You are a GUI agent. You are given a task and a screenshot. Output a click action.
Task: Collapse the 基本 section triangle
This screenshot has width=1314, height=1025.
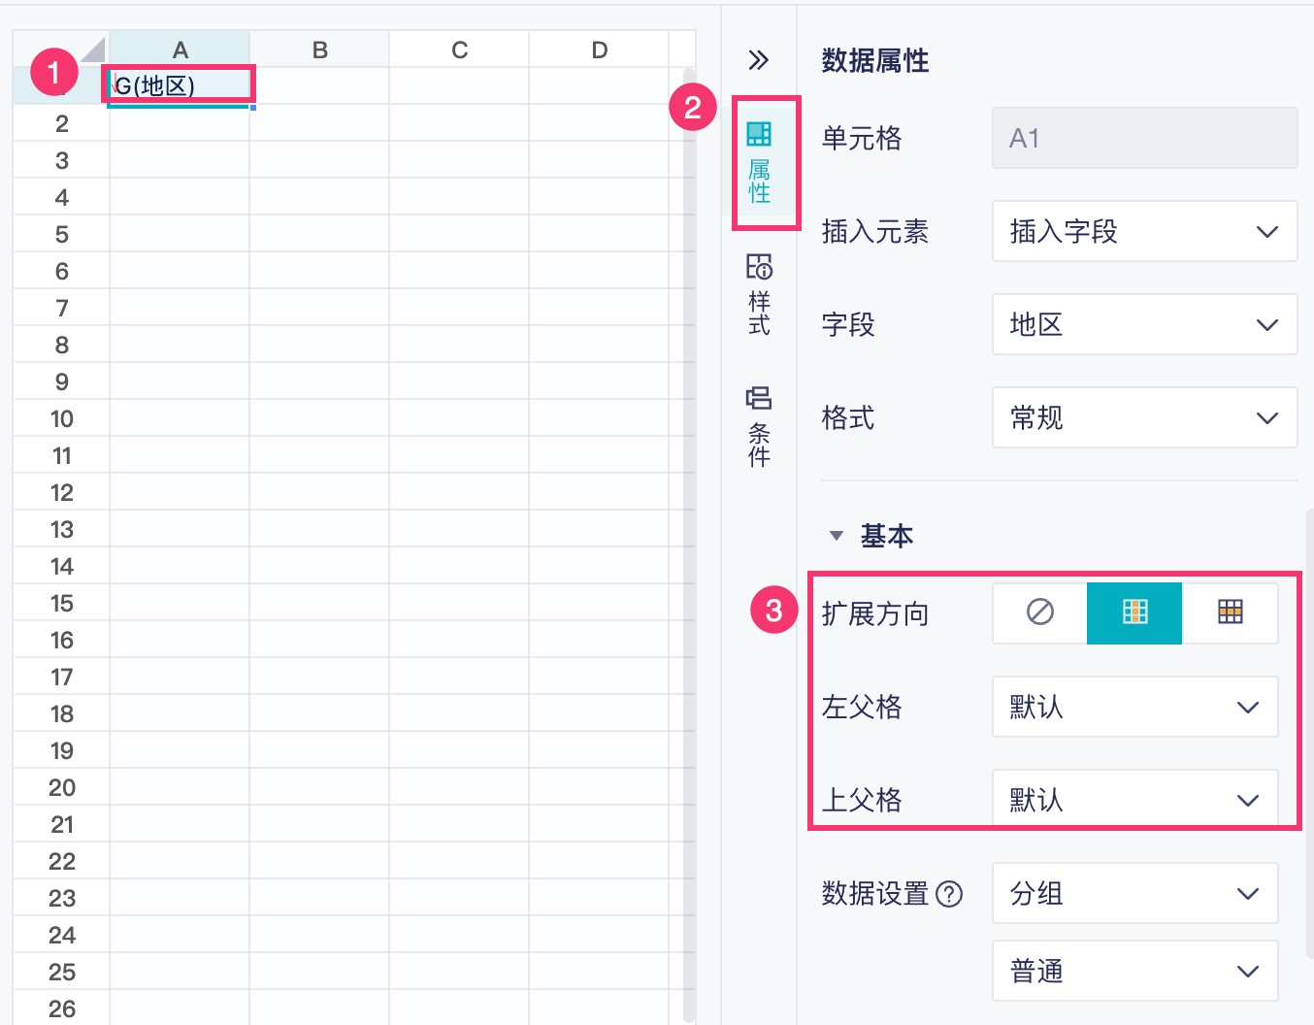[x=837, y=536]
